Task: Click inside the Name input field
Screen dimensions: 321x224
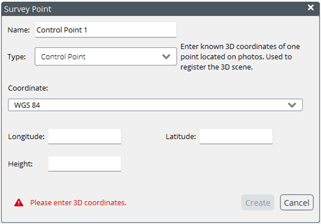Action: [106, 30]
